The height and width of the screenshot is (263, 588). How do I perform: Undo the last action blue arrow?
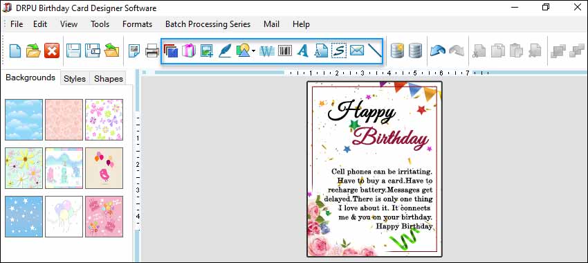click(x=438, y=51)
